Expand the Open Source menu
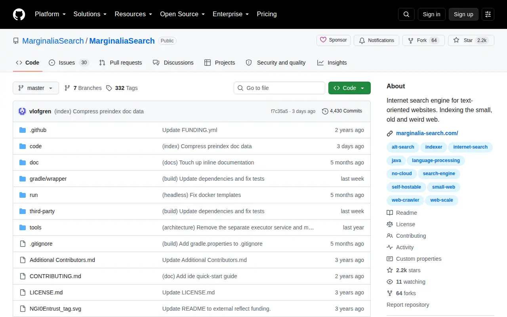The image size is (507, 317). pos(183,14)
